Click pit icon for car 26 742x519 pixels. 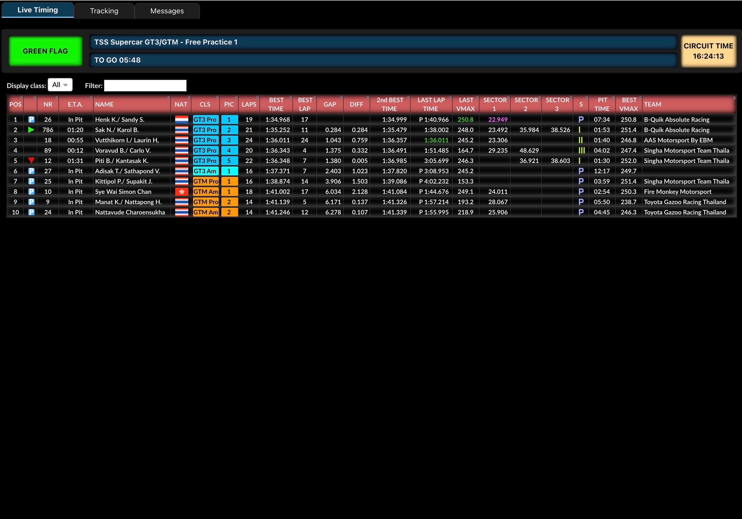click(31, 119)
